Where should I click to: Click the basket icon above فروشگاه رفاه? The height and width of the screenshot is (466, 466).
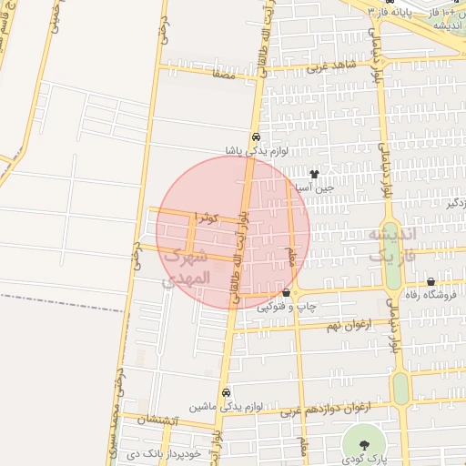pos(431,281)
